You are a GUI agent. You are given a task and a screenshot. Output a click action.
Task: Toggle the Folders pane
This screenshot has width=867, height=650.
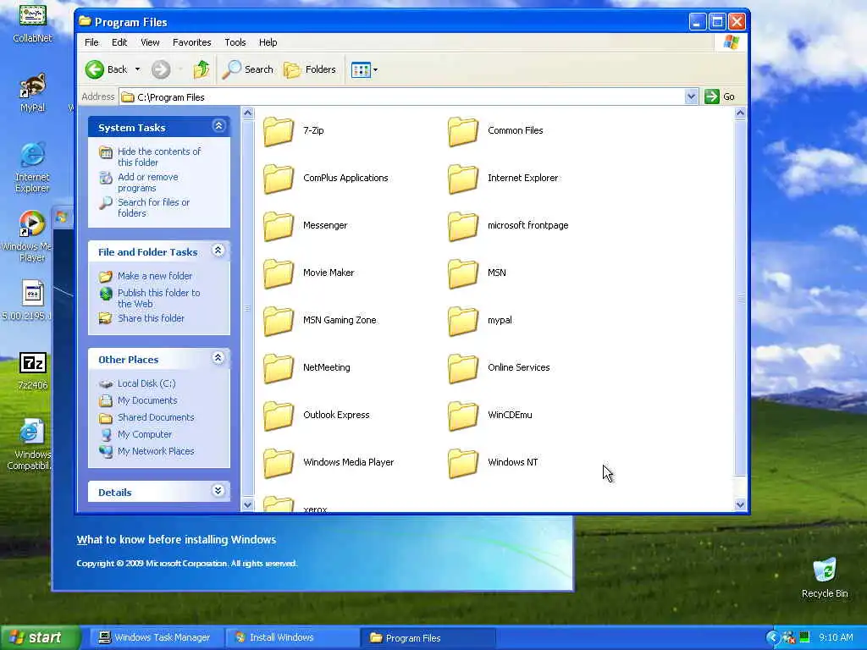coord(310,69)
